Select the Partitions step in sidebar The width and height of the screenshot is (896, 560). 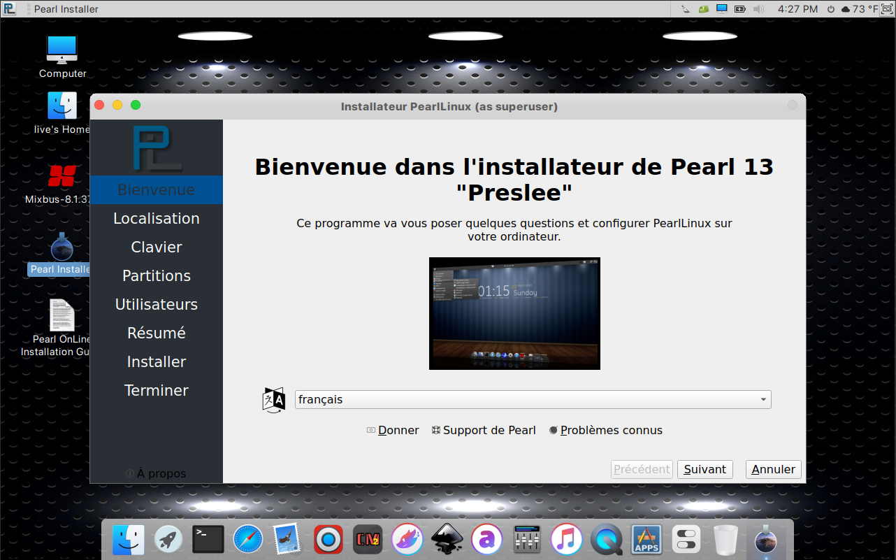157,275
